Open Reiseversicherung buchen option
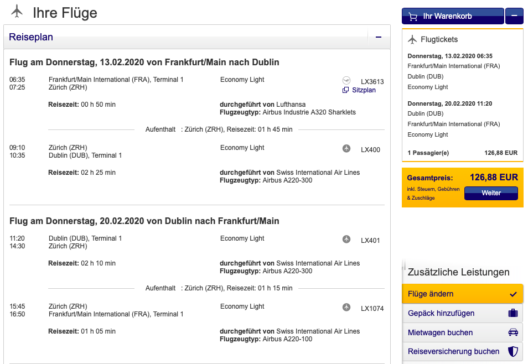 (454, 351)
